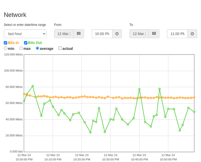This screenshot has height=162, width=201.
Task: Click the '120.000 Mbits' axis label
Action: (x=13, y=55)
